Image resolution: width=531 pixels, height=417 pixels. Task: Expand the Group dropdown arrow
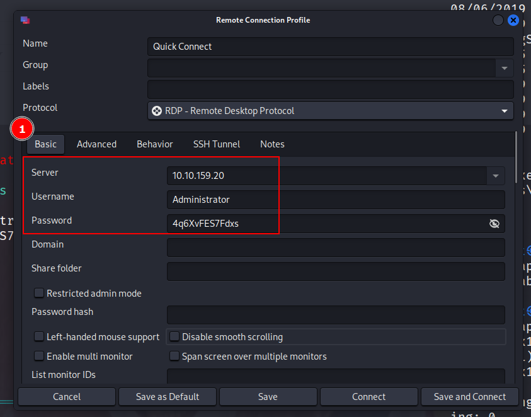click(x=504, y=68)
